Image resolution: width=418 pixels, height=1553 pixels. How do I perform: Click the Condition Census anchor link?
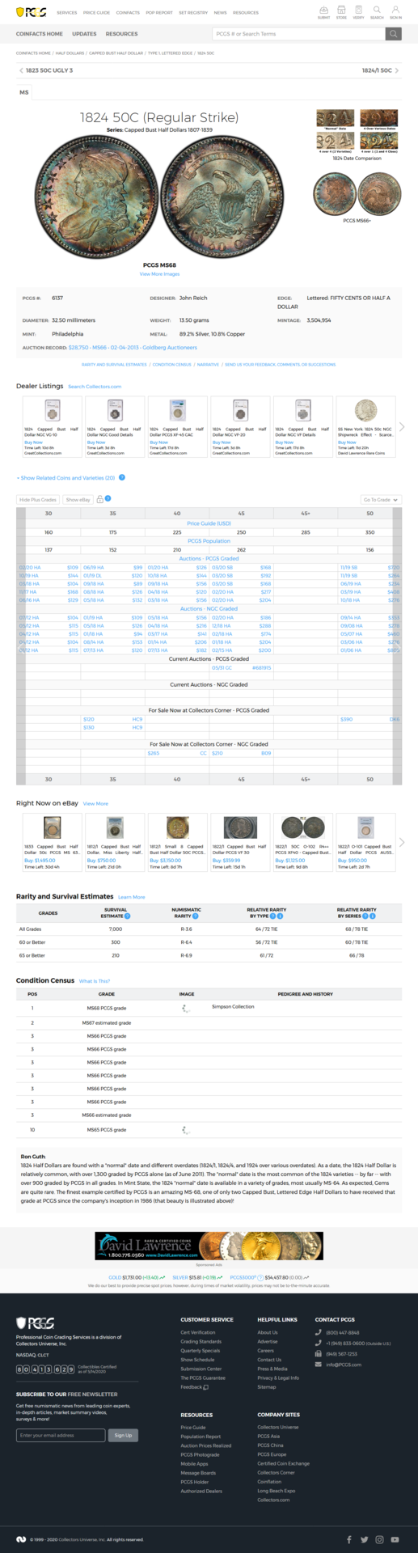tap(172, 365)
